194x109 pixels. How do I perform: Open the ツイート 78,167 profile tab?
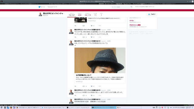tap(72, 15)
